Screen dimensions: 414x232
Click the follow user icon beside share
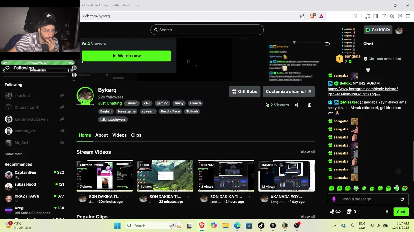(310, 105)
